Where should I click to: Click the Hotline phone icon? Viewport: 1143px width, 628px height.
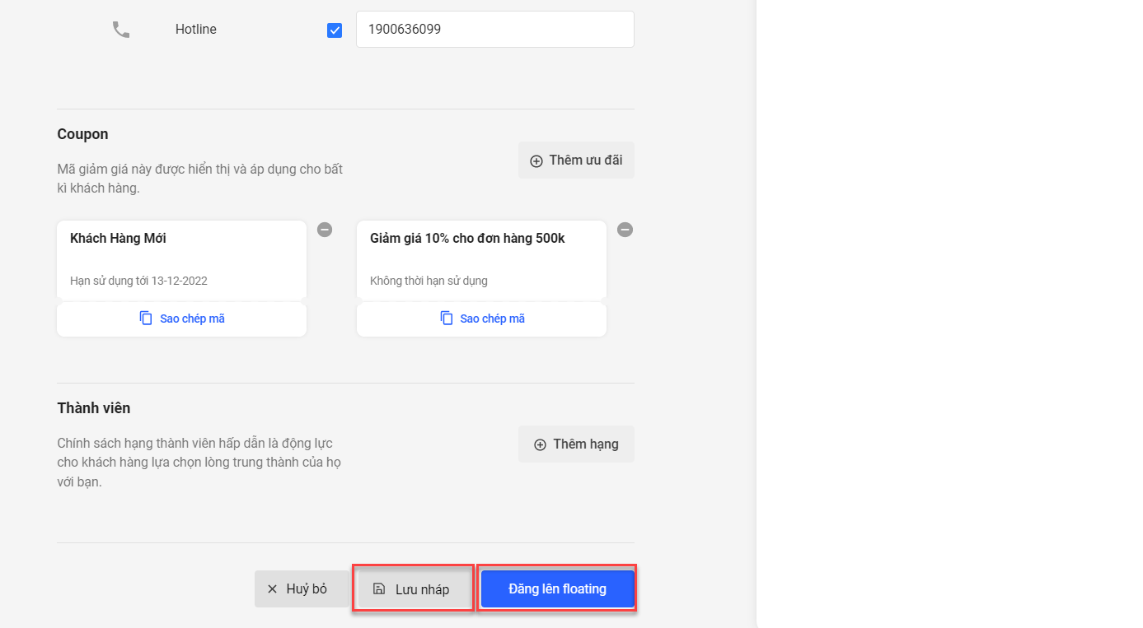point(121,30)
